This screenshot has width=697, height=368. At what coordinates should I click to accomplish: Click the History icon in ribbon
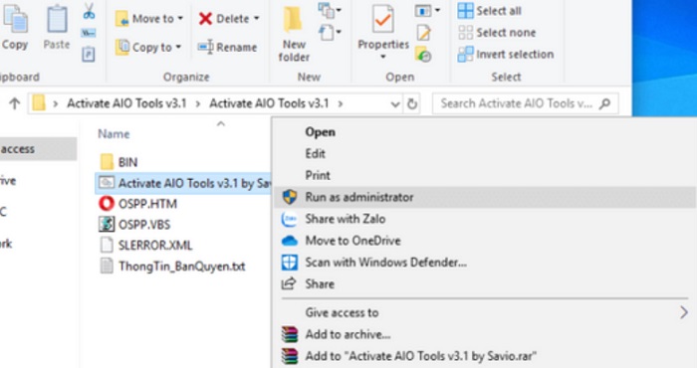423,55
